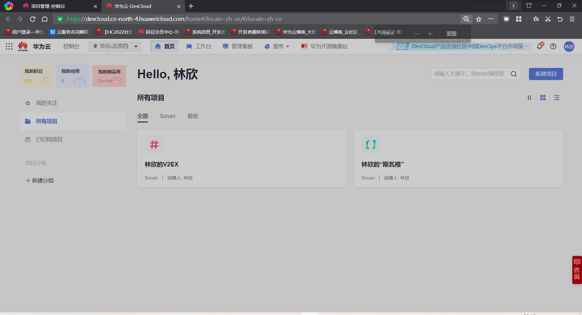
Task: Open the app launcher grid icon
Action: pyautogui.click(x=9, y=46)
